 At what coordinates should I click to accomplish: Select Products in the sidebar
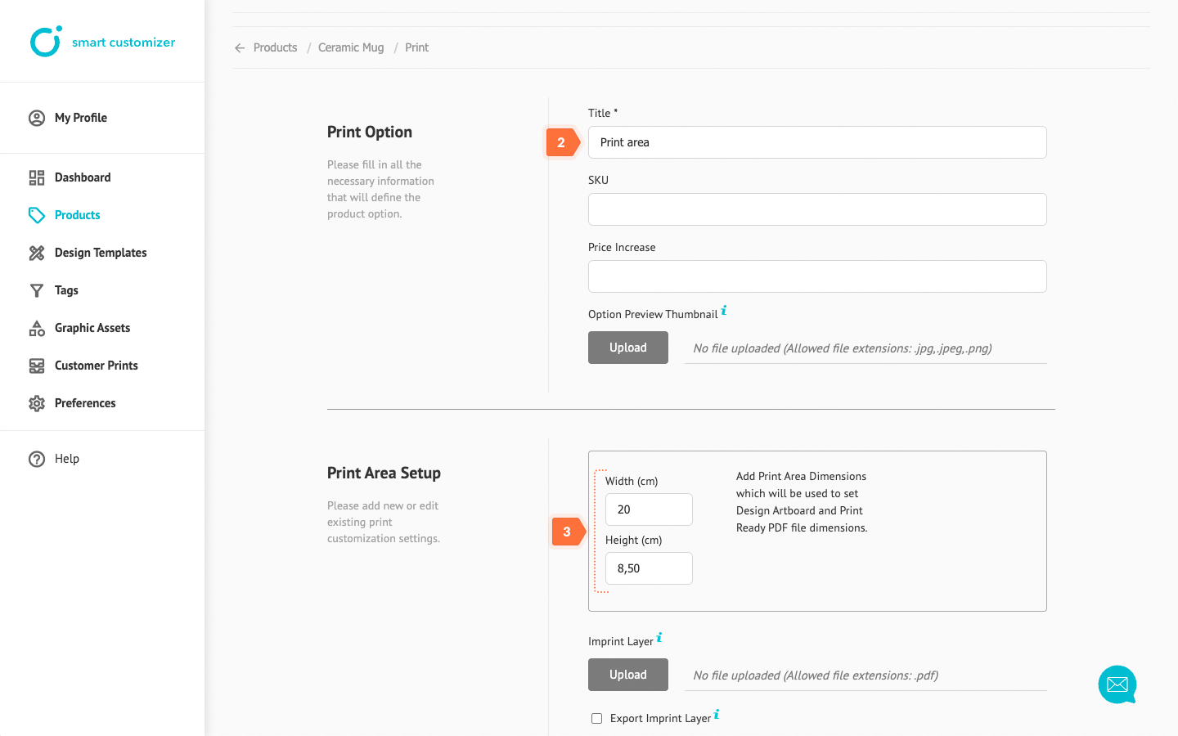(x=78, y=215)
